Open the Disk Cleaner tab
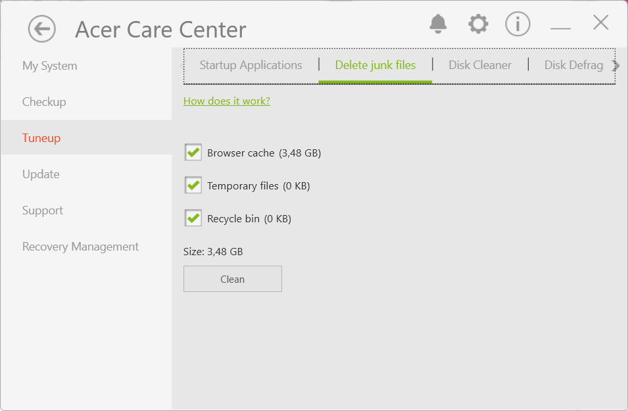Image resolution: width=628 pixels, height=411 pixels. (480, 65)
